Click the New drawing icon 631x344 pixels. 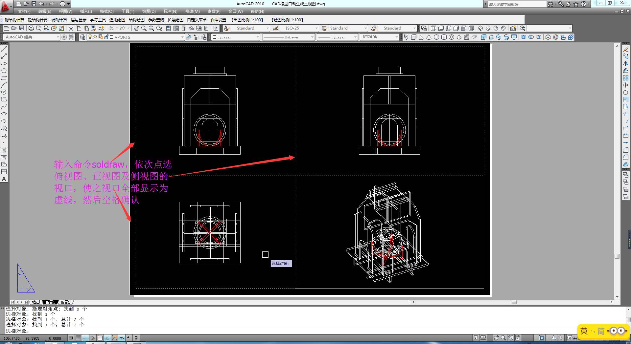click(x=6, y=28)
